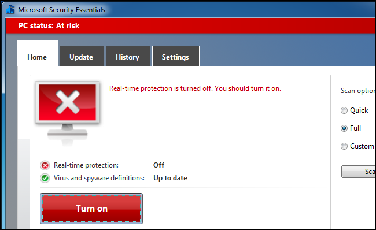The width and height of the screenshot is (376, 230).
Task: Click the 'Virus and spyware definitions:' label
Action: (x=99, y=178)
